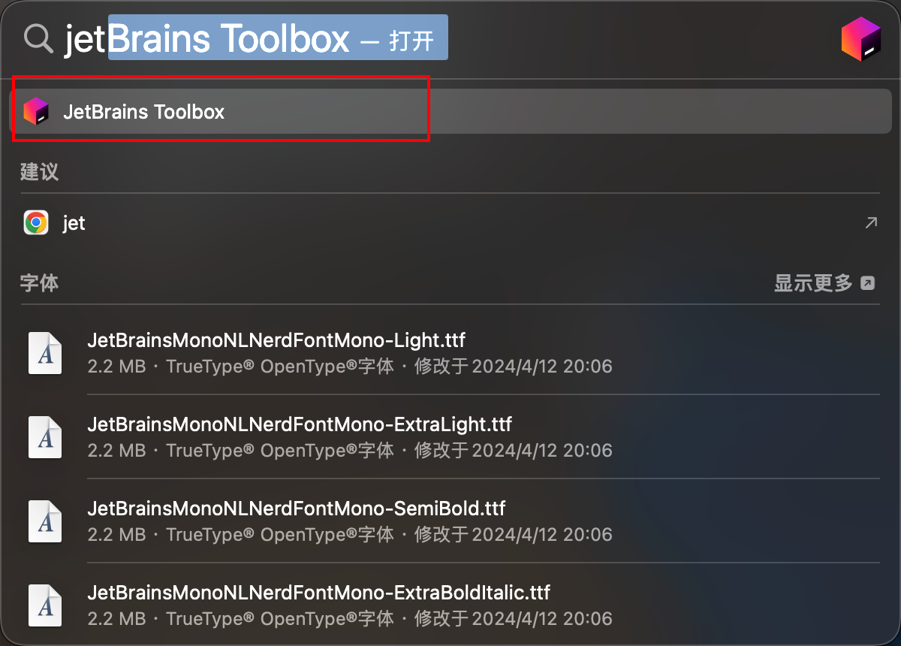Click the 显示更多 arrow icon

[867, 283]
